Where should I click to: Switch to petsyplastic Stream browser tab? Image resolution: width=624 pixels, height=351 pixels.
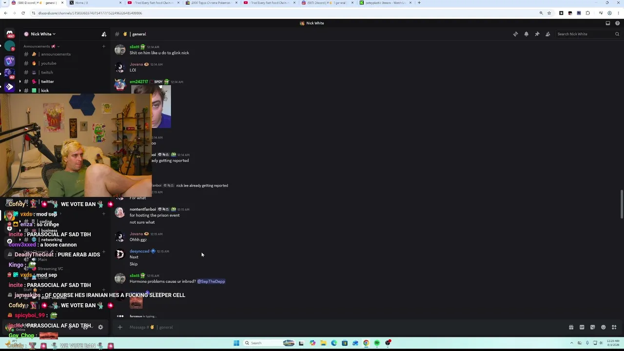pyautogui.click(x=386, y=3)
